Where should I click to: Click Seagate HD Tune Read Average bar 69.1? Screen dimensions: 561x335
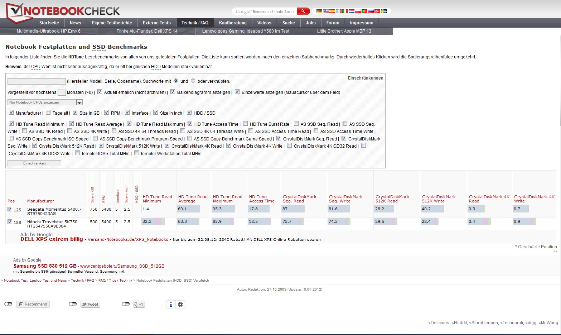189,209
